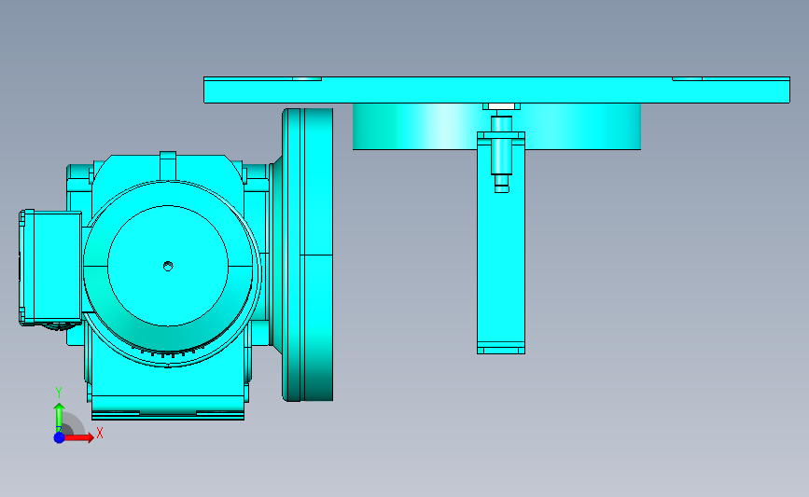Select the small lifting lug atop the gearbox

click(168, 165)
